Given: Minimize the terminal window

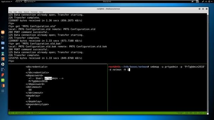Looking at the screenshot, I should click(x=200, y=9).
